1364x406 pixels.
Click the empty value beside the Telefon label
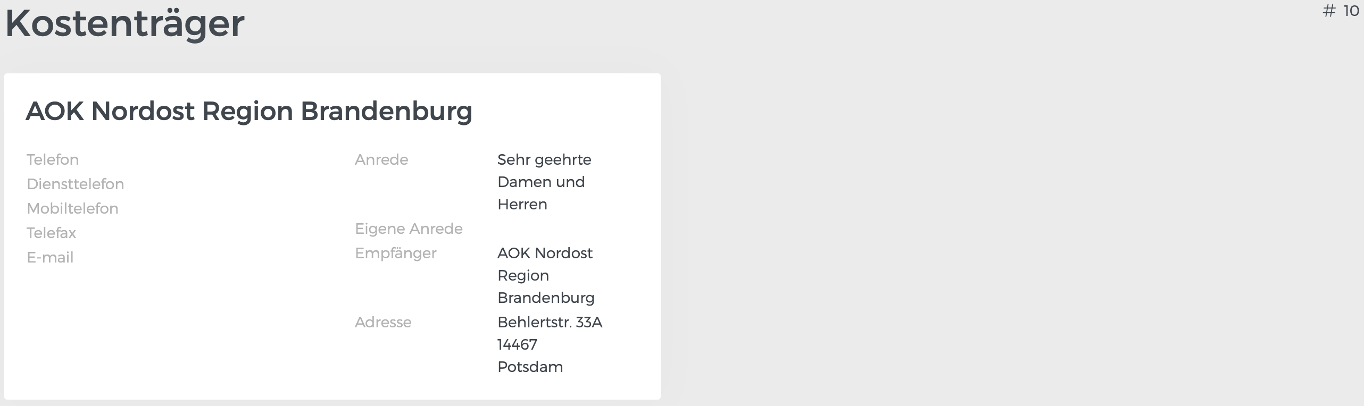[213, 159]
